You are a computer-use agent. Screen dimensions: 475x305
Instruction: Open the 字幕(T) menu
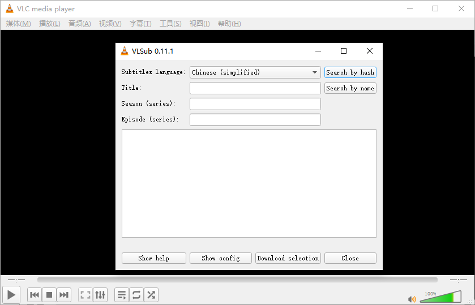(x=140, y=24)
